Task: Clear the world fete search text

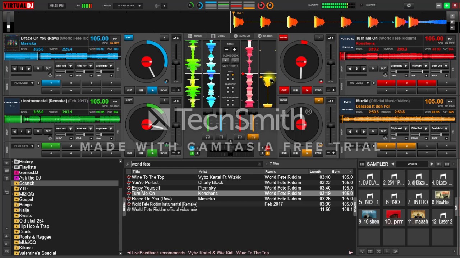Action: (259, 164)
